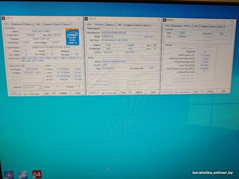Expand Tools dropdown arrow in right CPU-Z window
239x179 pixels.
coord(202,92)
